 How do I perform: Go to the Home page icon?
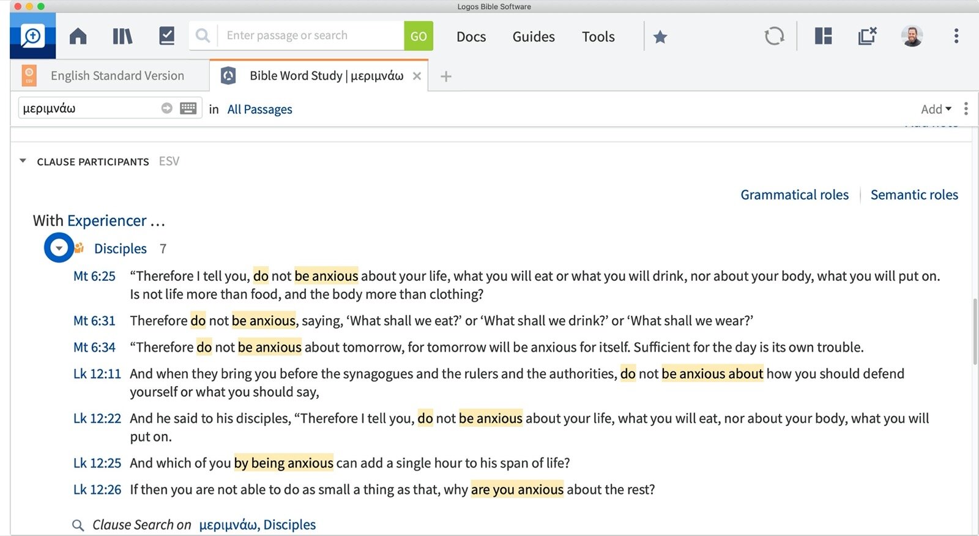[78, 36]
